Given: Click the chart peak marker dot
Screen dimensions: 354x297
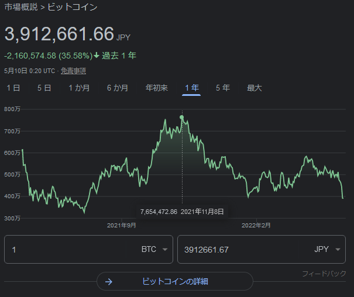Looking at the screenshot, I should (x=182, y=118).
